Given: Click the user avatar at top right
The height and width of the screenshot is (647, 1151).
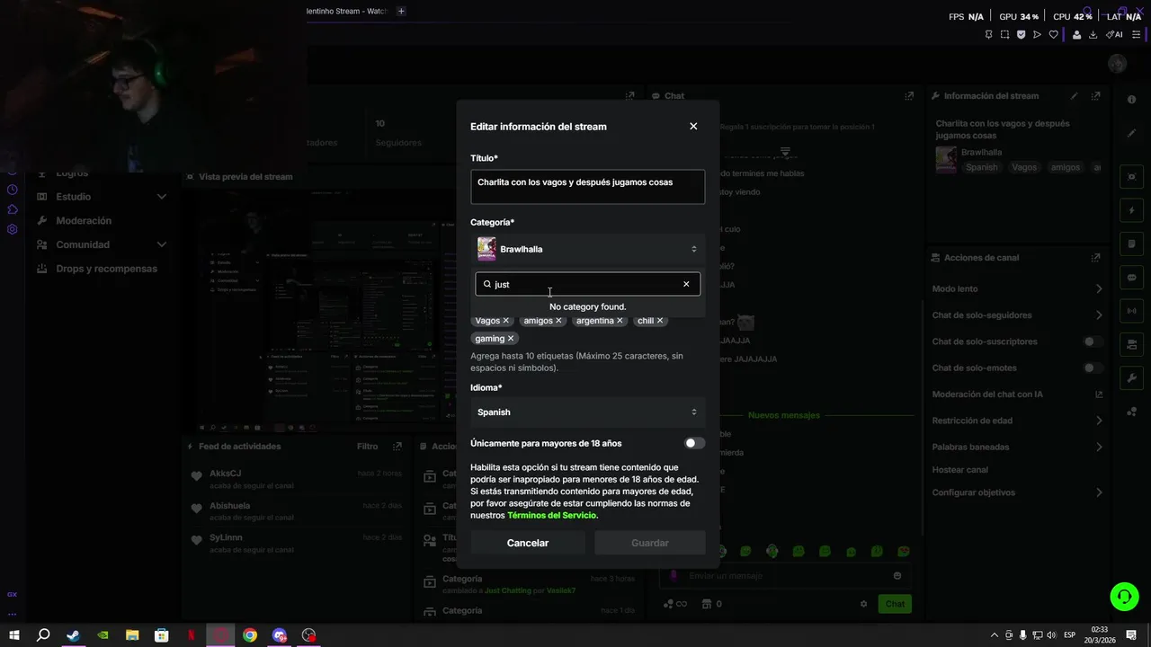Looking at the screenshot, I should point(1118,64).
